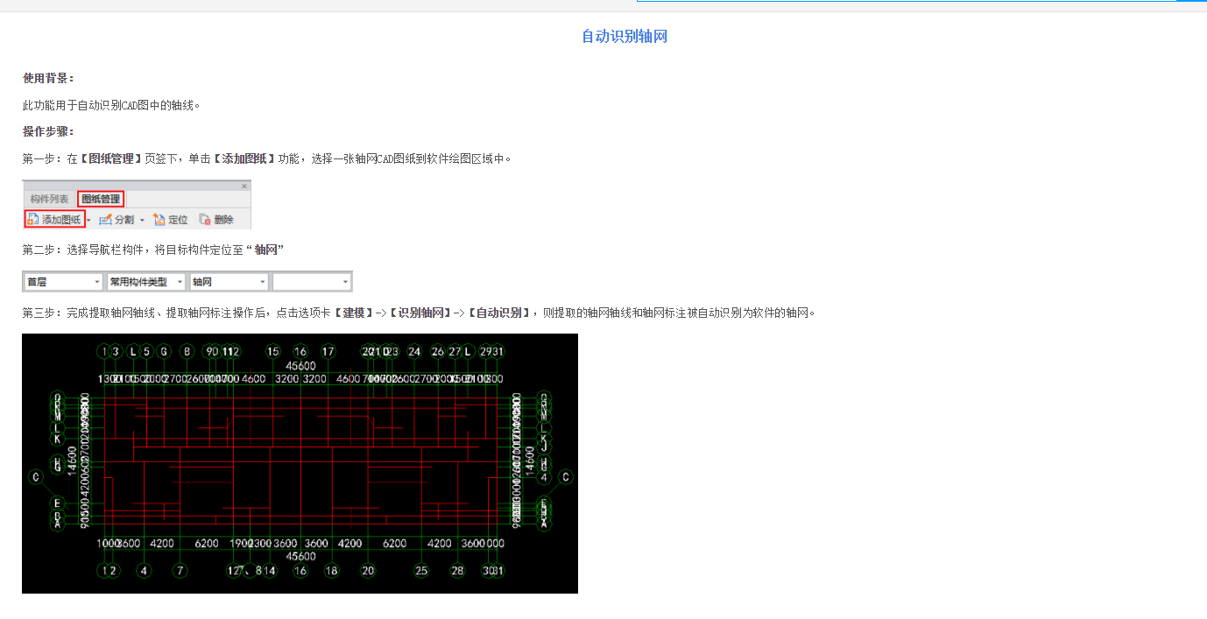Click the 操作步骤 heading
The width and height of the screenshot is (1207, 619).
pos(48,131)
